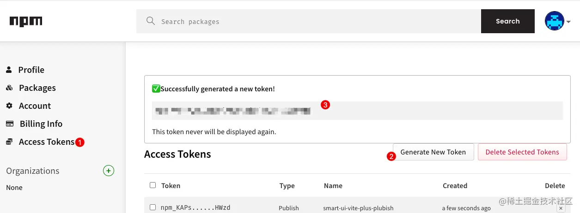Click the Access Tokens coins icon
The width and height of the screenshot is (580, 213).
[x=9, y=142]
